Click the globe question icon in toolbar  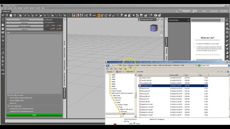[x=7, y=15]
